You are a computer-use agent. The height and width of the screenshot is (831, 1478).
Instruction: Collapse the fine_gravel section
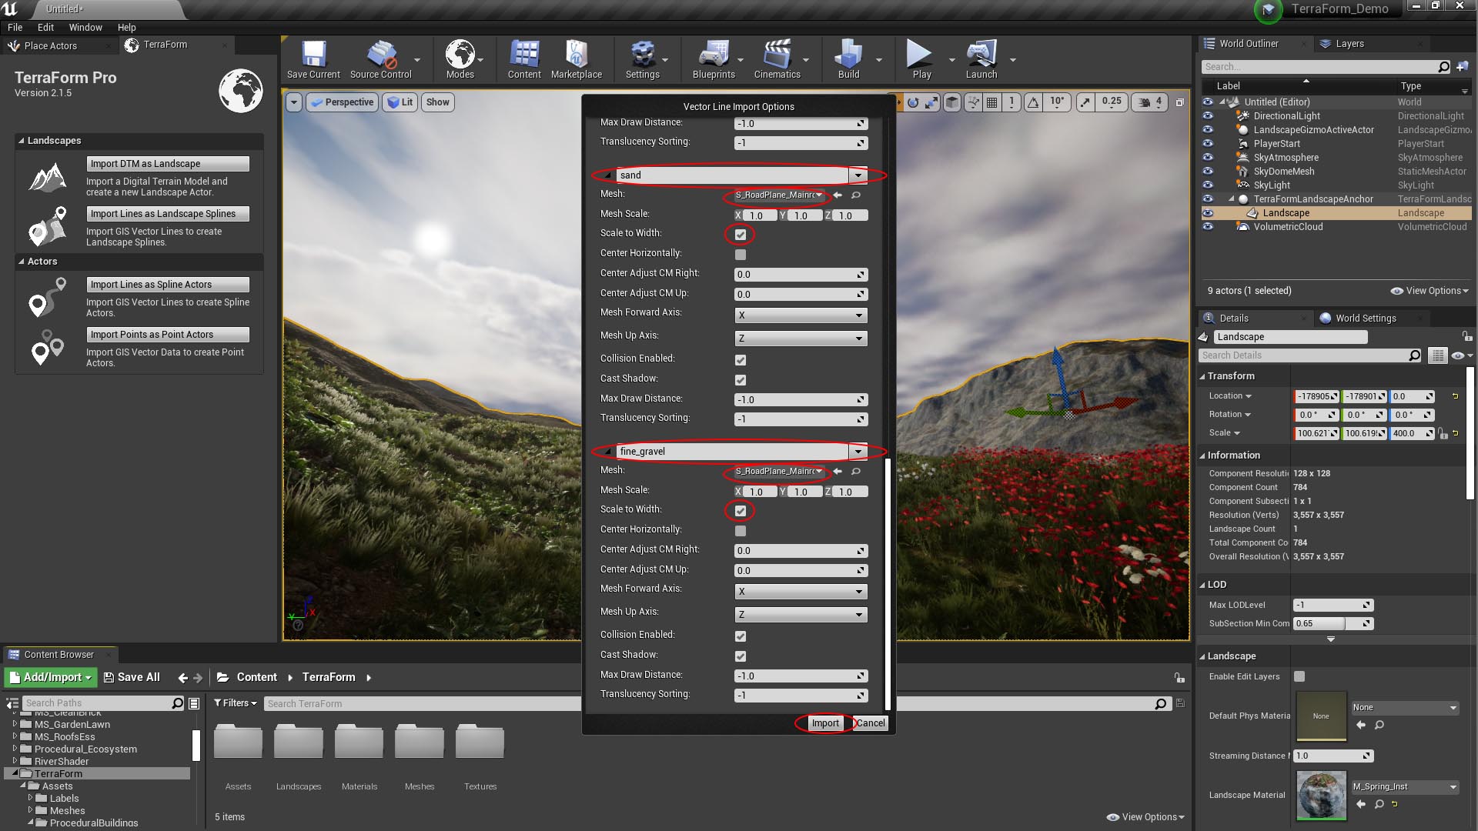[608, 452]
